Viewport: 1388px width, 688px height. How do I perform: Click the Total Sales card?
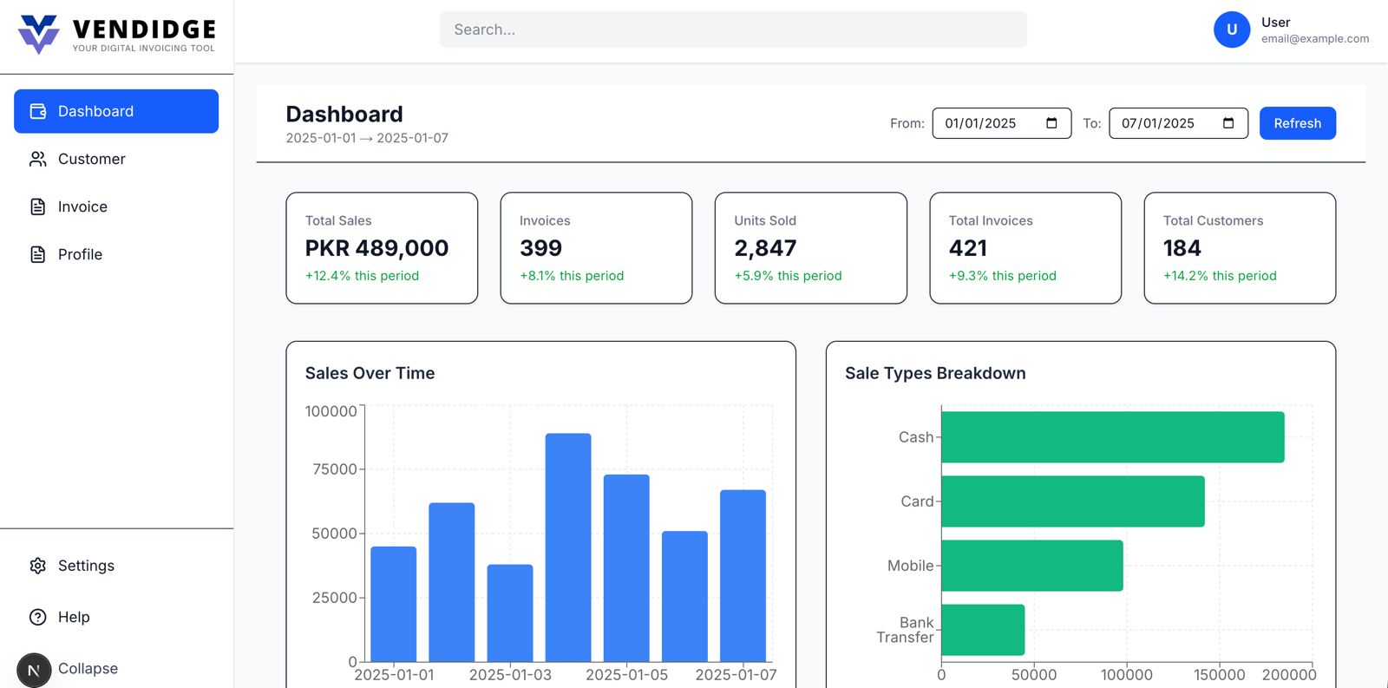[x=382, y=248]
